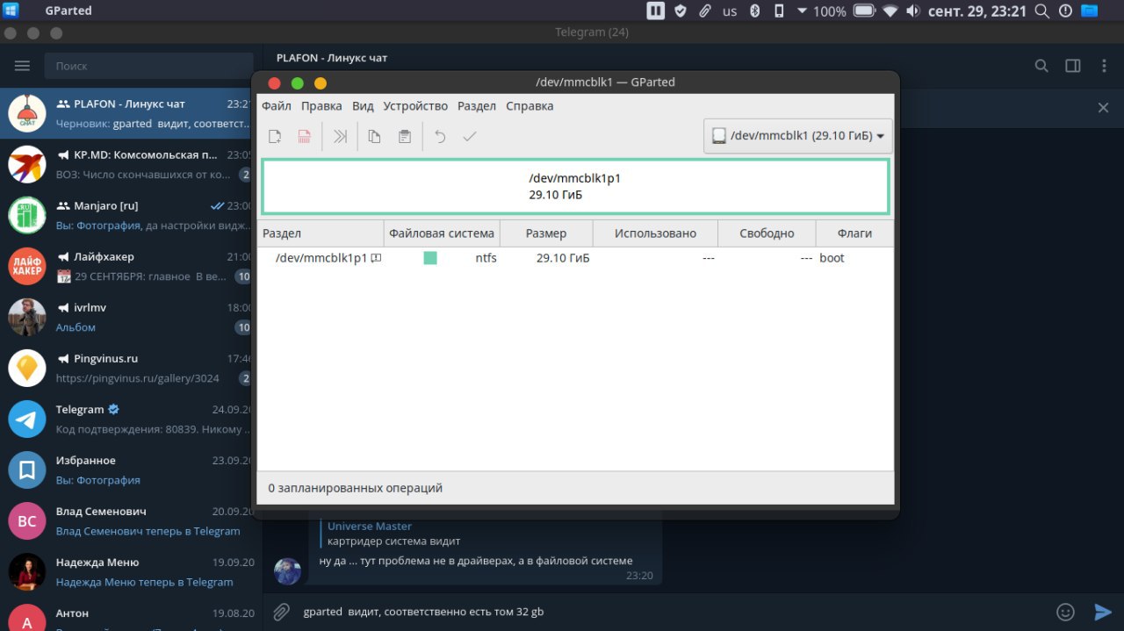
Task: Click the Paste partition toolbar icon
Action: tap(404, 136)
